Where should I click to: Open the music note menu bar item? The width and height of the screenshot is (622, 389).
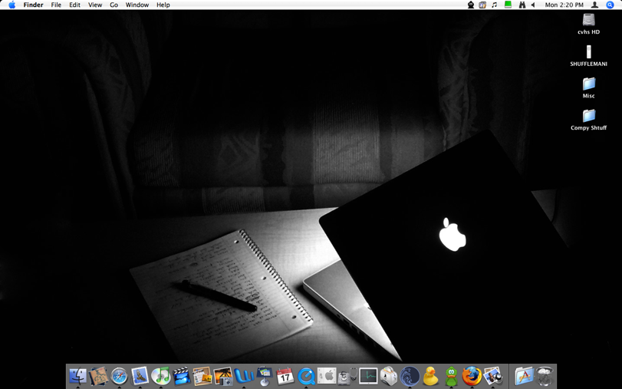click(x=494, y=5)
